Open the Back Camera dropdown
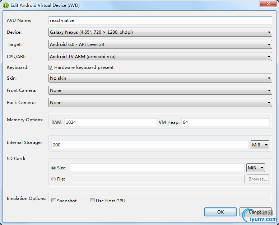The width and height of the screenshot is (279, 225). click(160, 102)
